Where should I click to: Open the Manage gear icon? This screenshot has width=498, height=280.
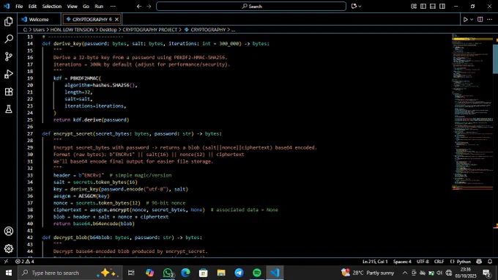[x=9, y=248]
